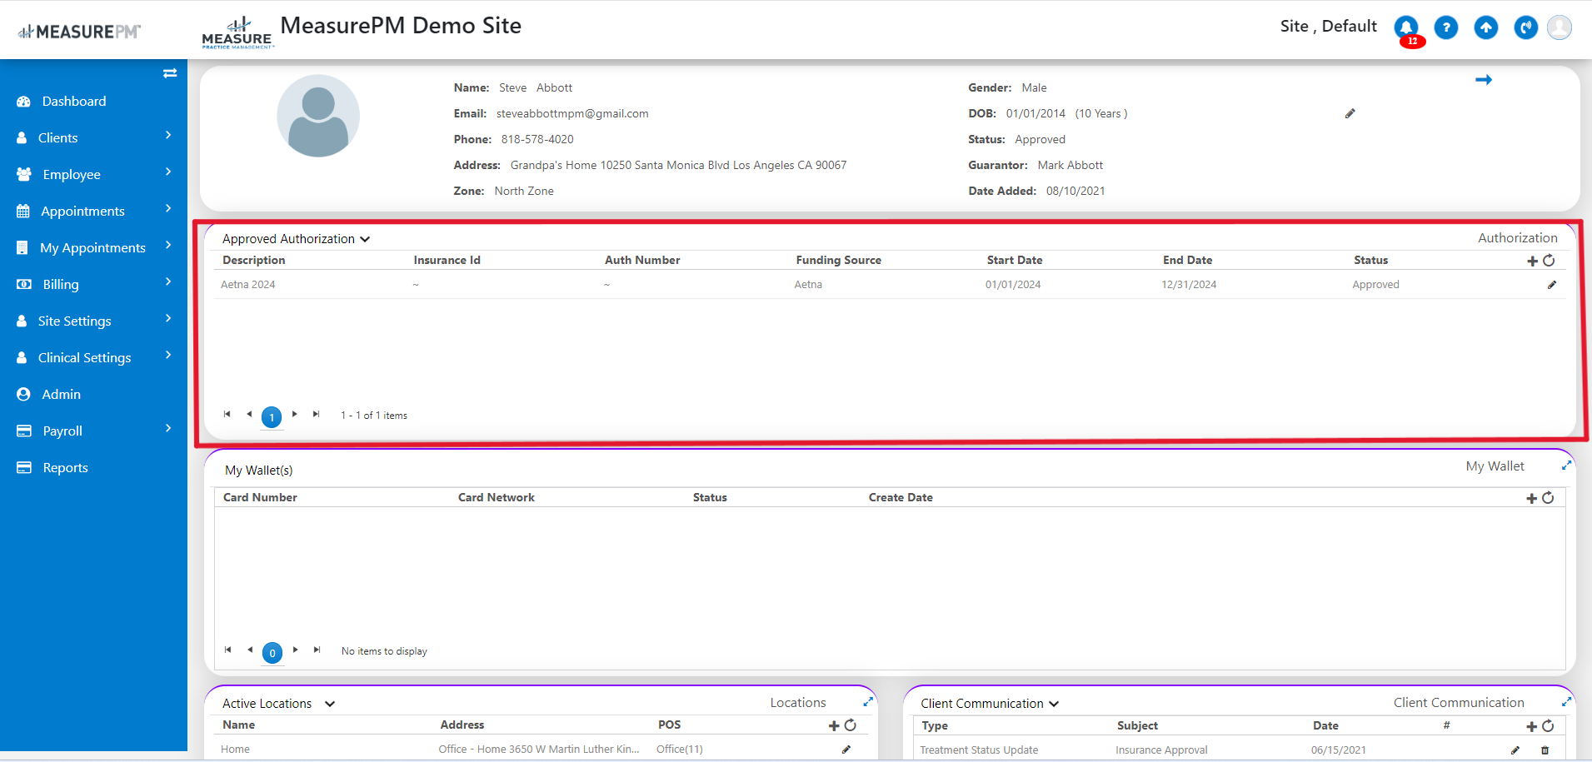Sort authorizations by Description column
This screenshot has height=762, width=1592.
254,261
